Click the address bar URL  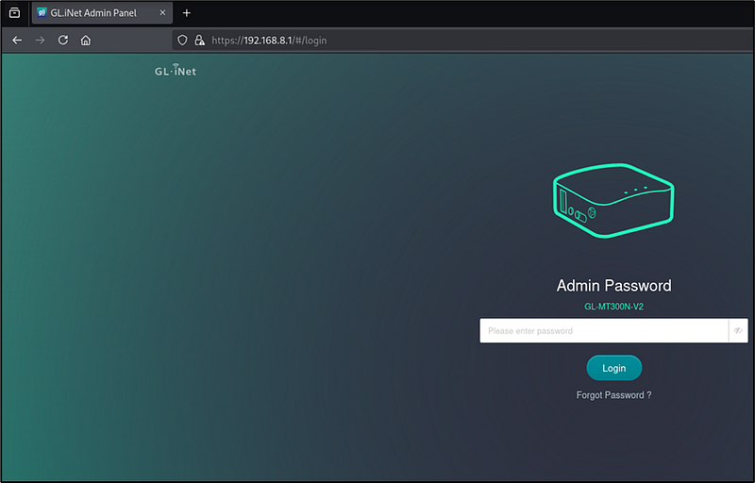tap(269, 41)
